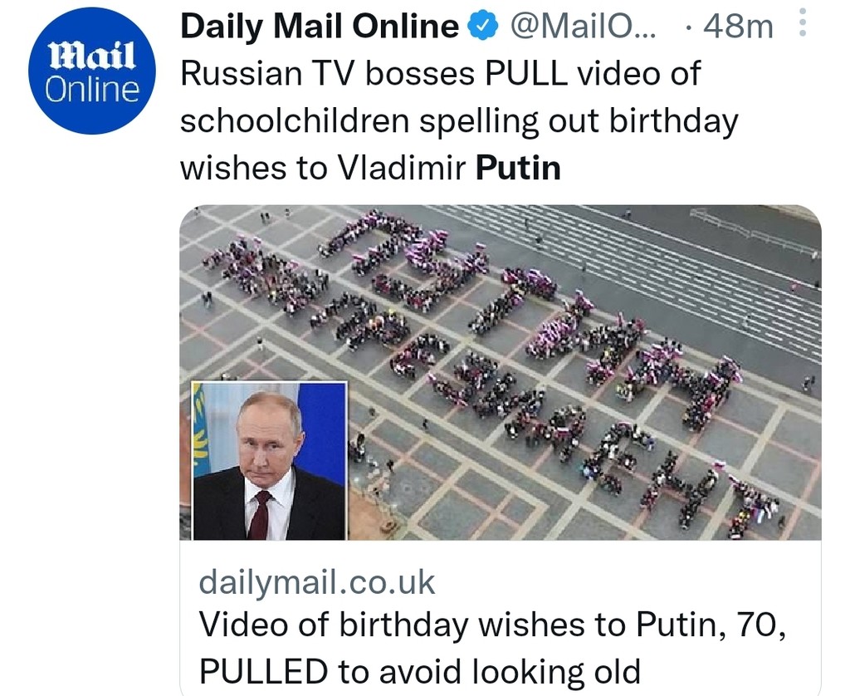Click tweet line "schoolchildren spelling out birthday"
The image size is (850, 696).
[x=458, y=121]
